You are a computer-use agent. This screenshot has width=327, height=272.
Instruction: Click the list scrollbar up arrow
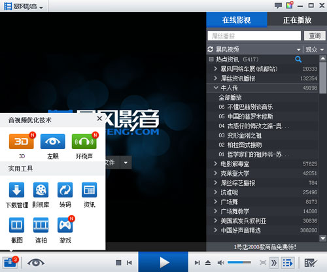click(323, 58)
